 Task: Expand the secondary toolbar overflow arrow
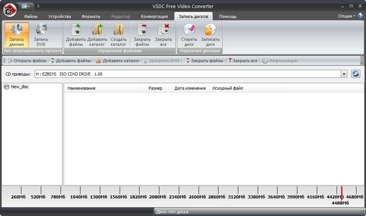coord(362,63)
